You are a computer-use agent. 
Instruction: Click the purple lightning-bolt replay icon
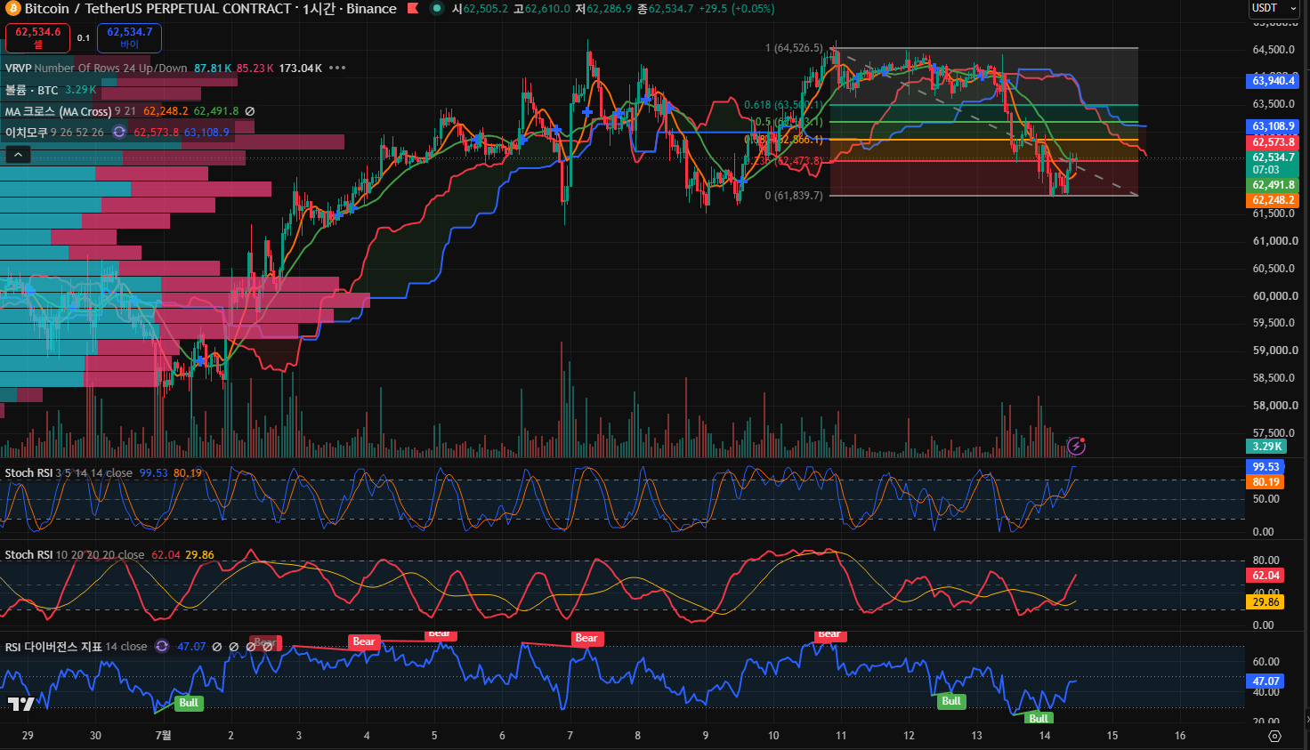pyautogui.click(x=1076, y=446)
